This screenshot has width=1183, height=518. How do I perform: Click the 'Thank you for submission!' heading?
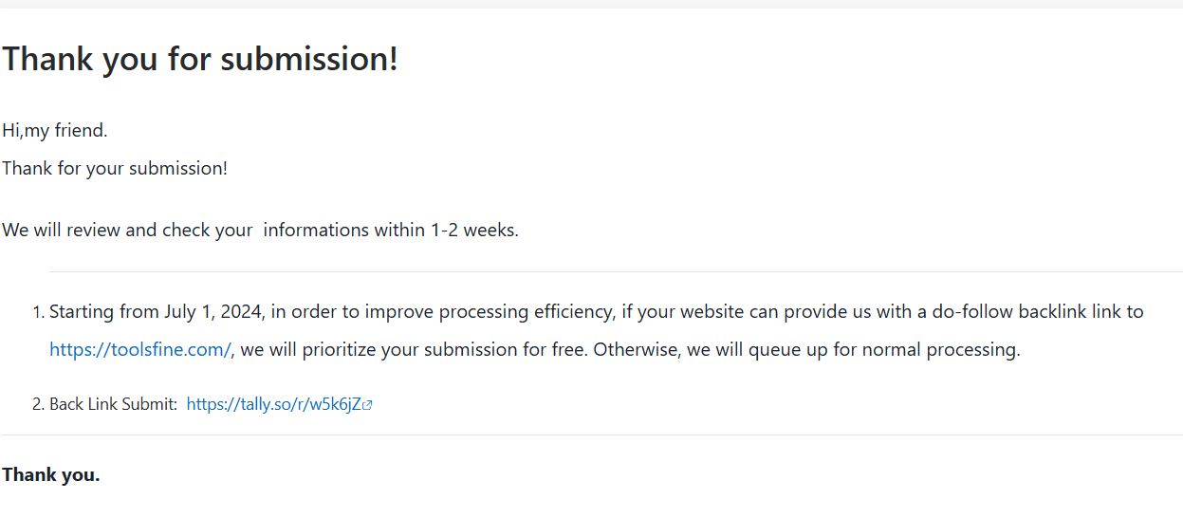tap(200, 59)
